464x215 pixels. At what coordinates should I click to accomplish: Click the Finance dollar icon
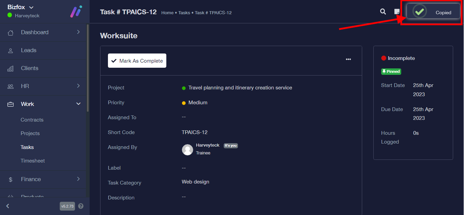click(x=11, y=179)
